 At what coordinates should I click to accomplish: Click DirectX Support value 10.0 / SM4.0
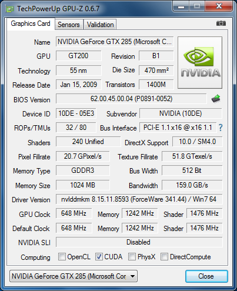pyautogui.click(x=198, y=142)
